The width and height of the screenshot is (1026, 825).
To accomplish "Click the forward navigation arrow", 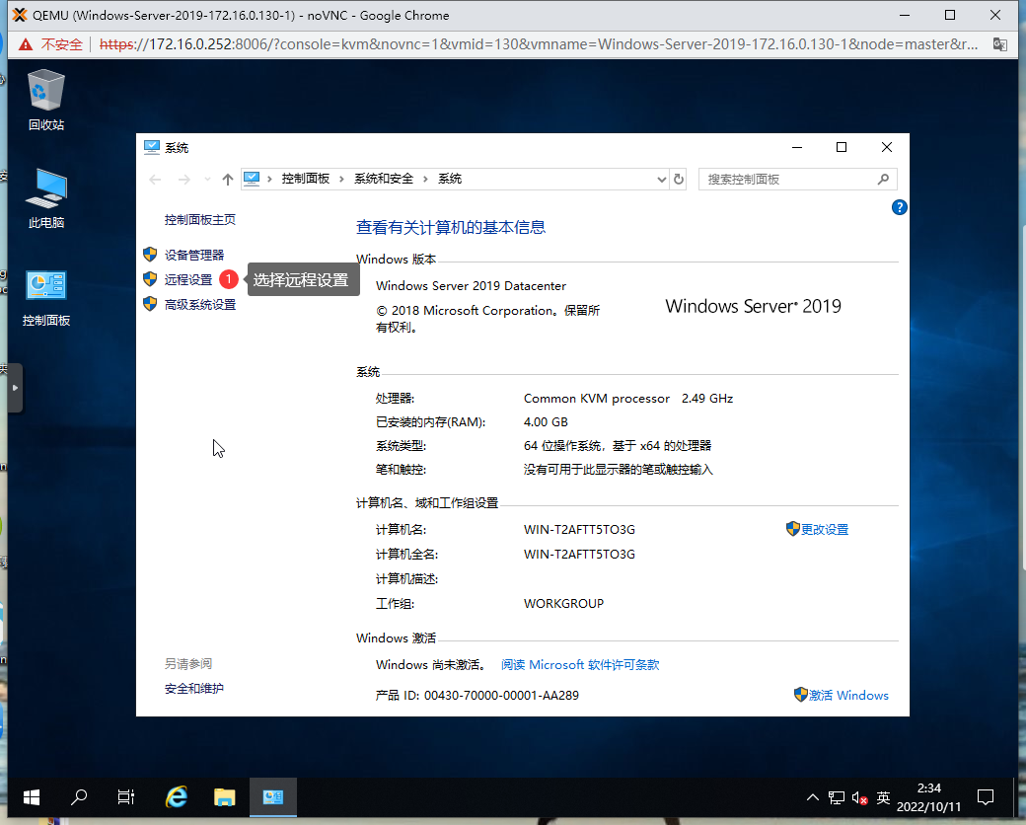I will [x=184, y=179].
